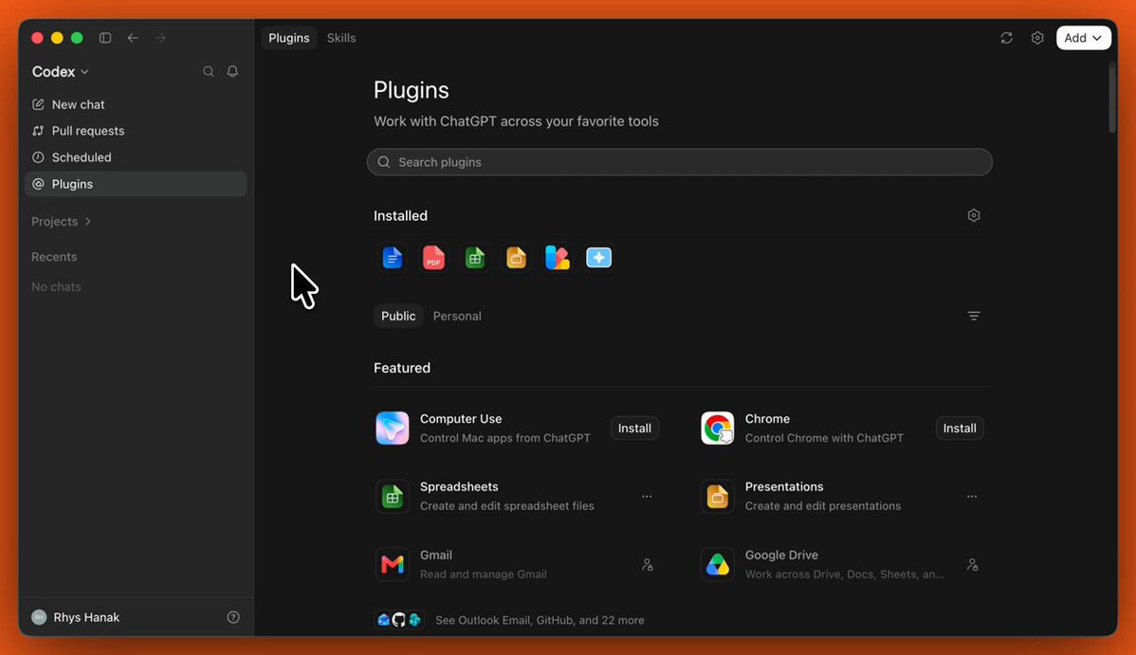Go forward with the right arrow
The width and height of the screenshot is (1136, 655).
click(x=160, y=38)
